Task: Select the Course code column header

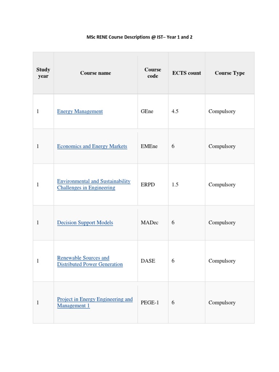Action: 153,73
